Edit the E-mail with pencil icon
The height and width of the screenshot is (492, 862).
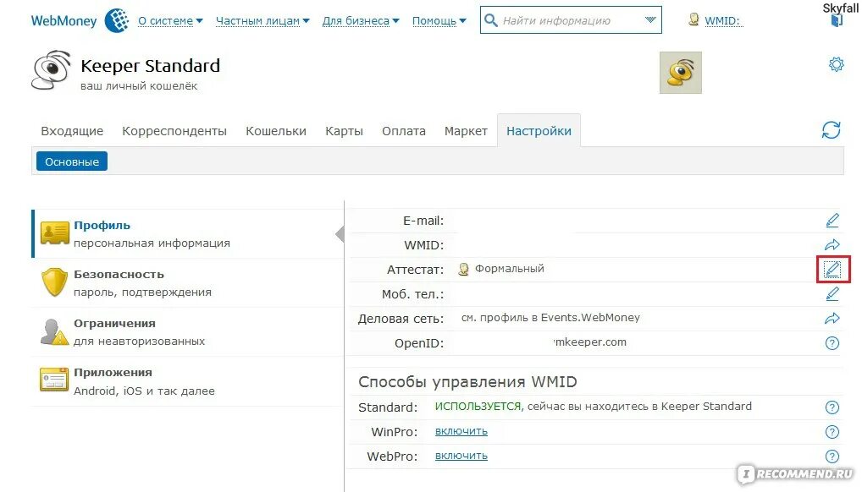click(832, 221)
